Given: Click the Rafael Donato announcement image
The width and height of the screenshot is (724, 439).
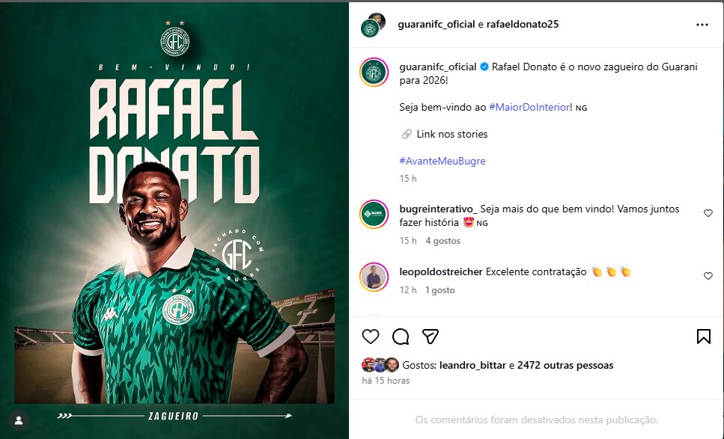Looking at the screenshot, I should [x=174, y=221].
